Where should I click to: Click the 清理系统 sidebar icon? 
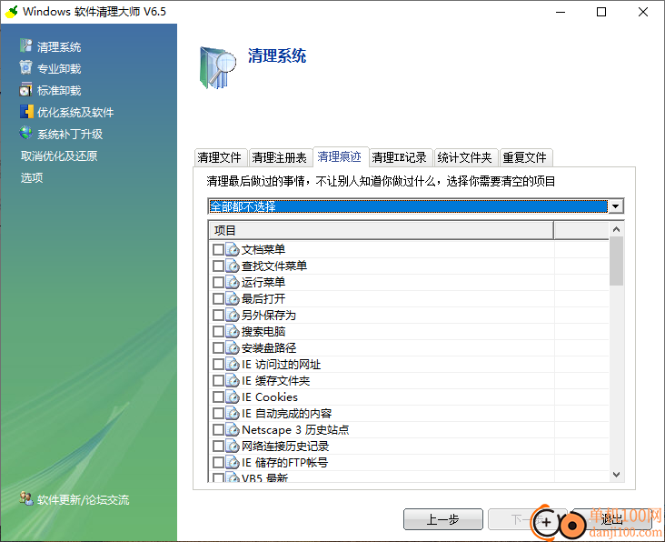coord(25,45)
